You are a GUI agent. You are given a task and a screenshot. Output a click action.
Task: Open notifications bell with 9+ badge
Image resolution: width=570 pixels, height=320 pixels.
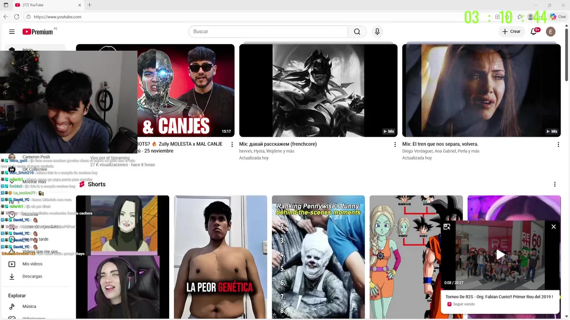pos(534,32)
